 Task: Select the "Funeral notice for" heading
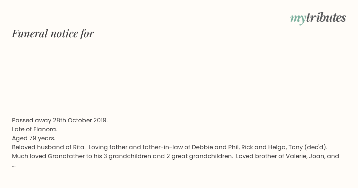53,33
